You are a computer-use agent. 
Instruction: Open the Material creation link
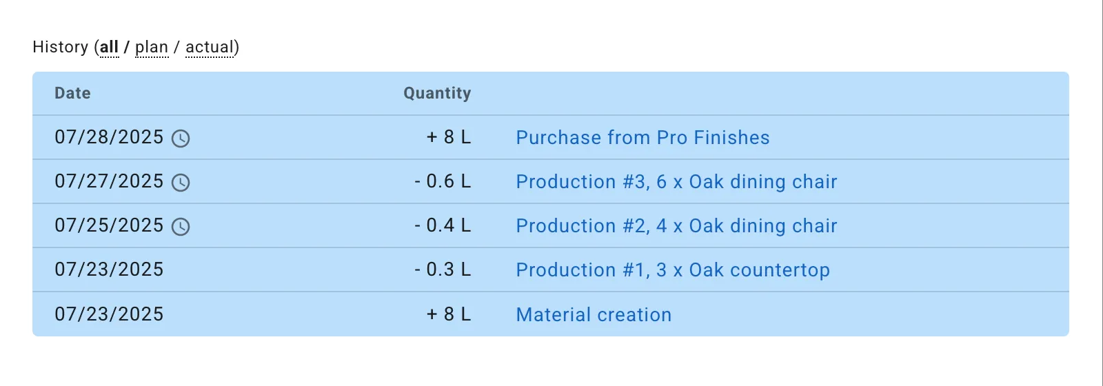coord(594,314)
